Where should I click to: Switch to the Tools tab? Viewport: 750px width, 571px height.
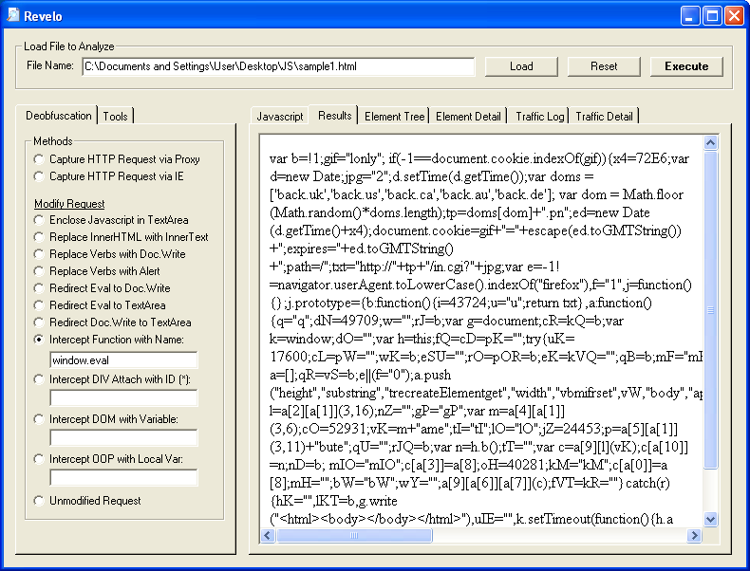pos(116,116)
